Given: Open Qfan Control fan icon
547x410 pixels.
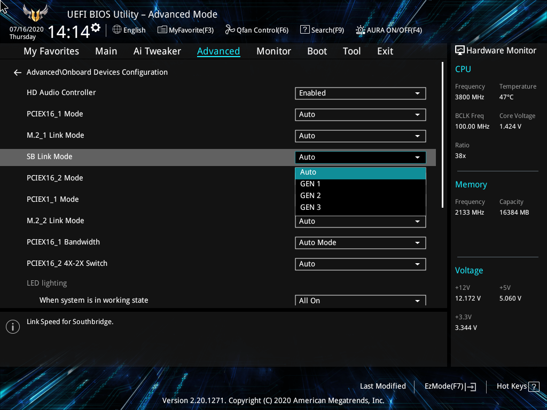Looking at the screenshot, I should click(230, 30).
